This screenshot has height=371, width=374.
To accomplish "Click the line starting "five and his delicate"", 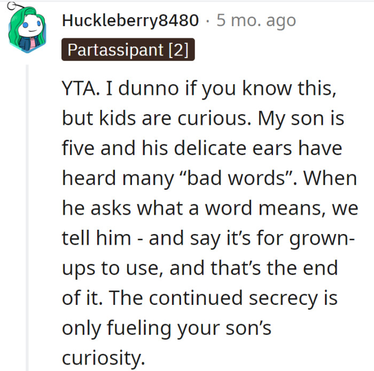I will [x=202, y=149].
